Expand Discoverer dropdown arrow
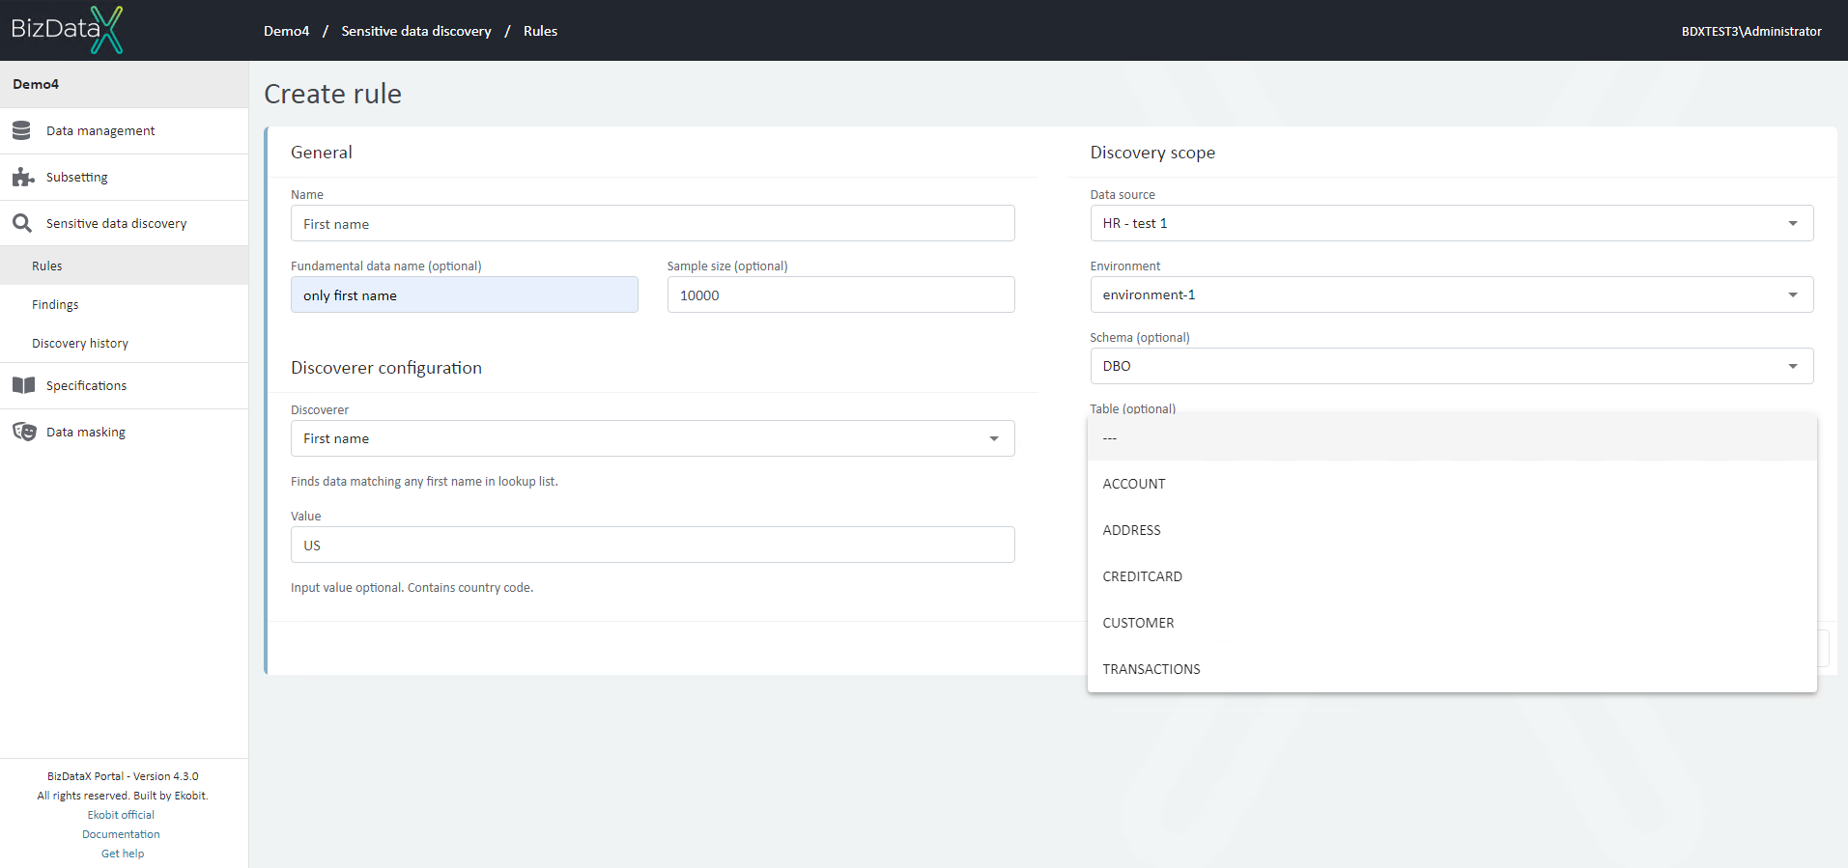Image resolution: width=1848 pixels, height=868 pixels. pyautogui.click(x=993, y=438)
